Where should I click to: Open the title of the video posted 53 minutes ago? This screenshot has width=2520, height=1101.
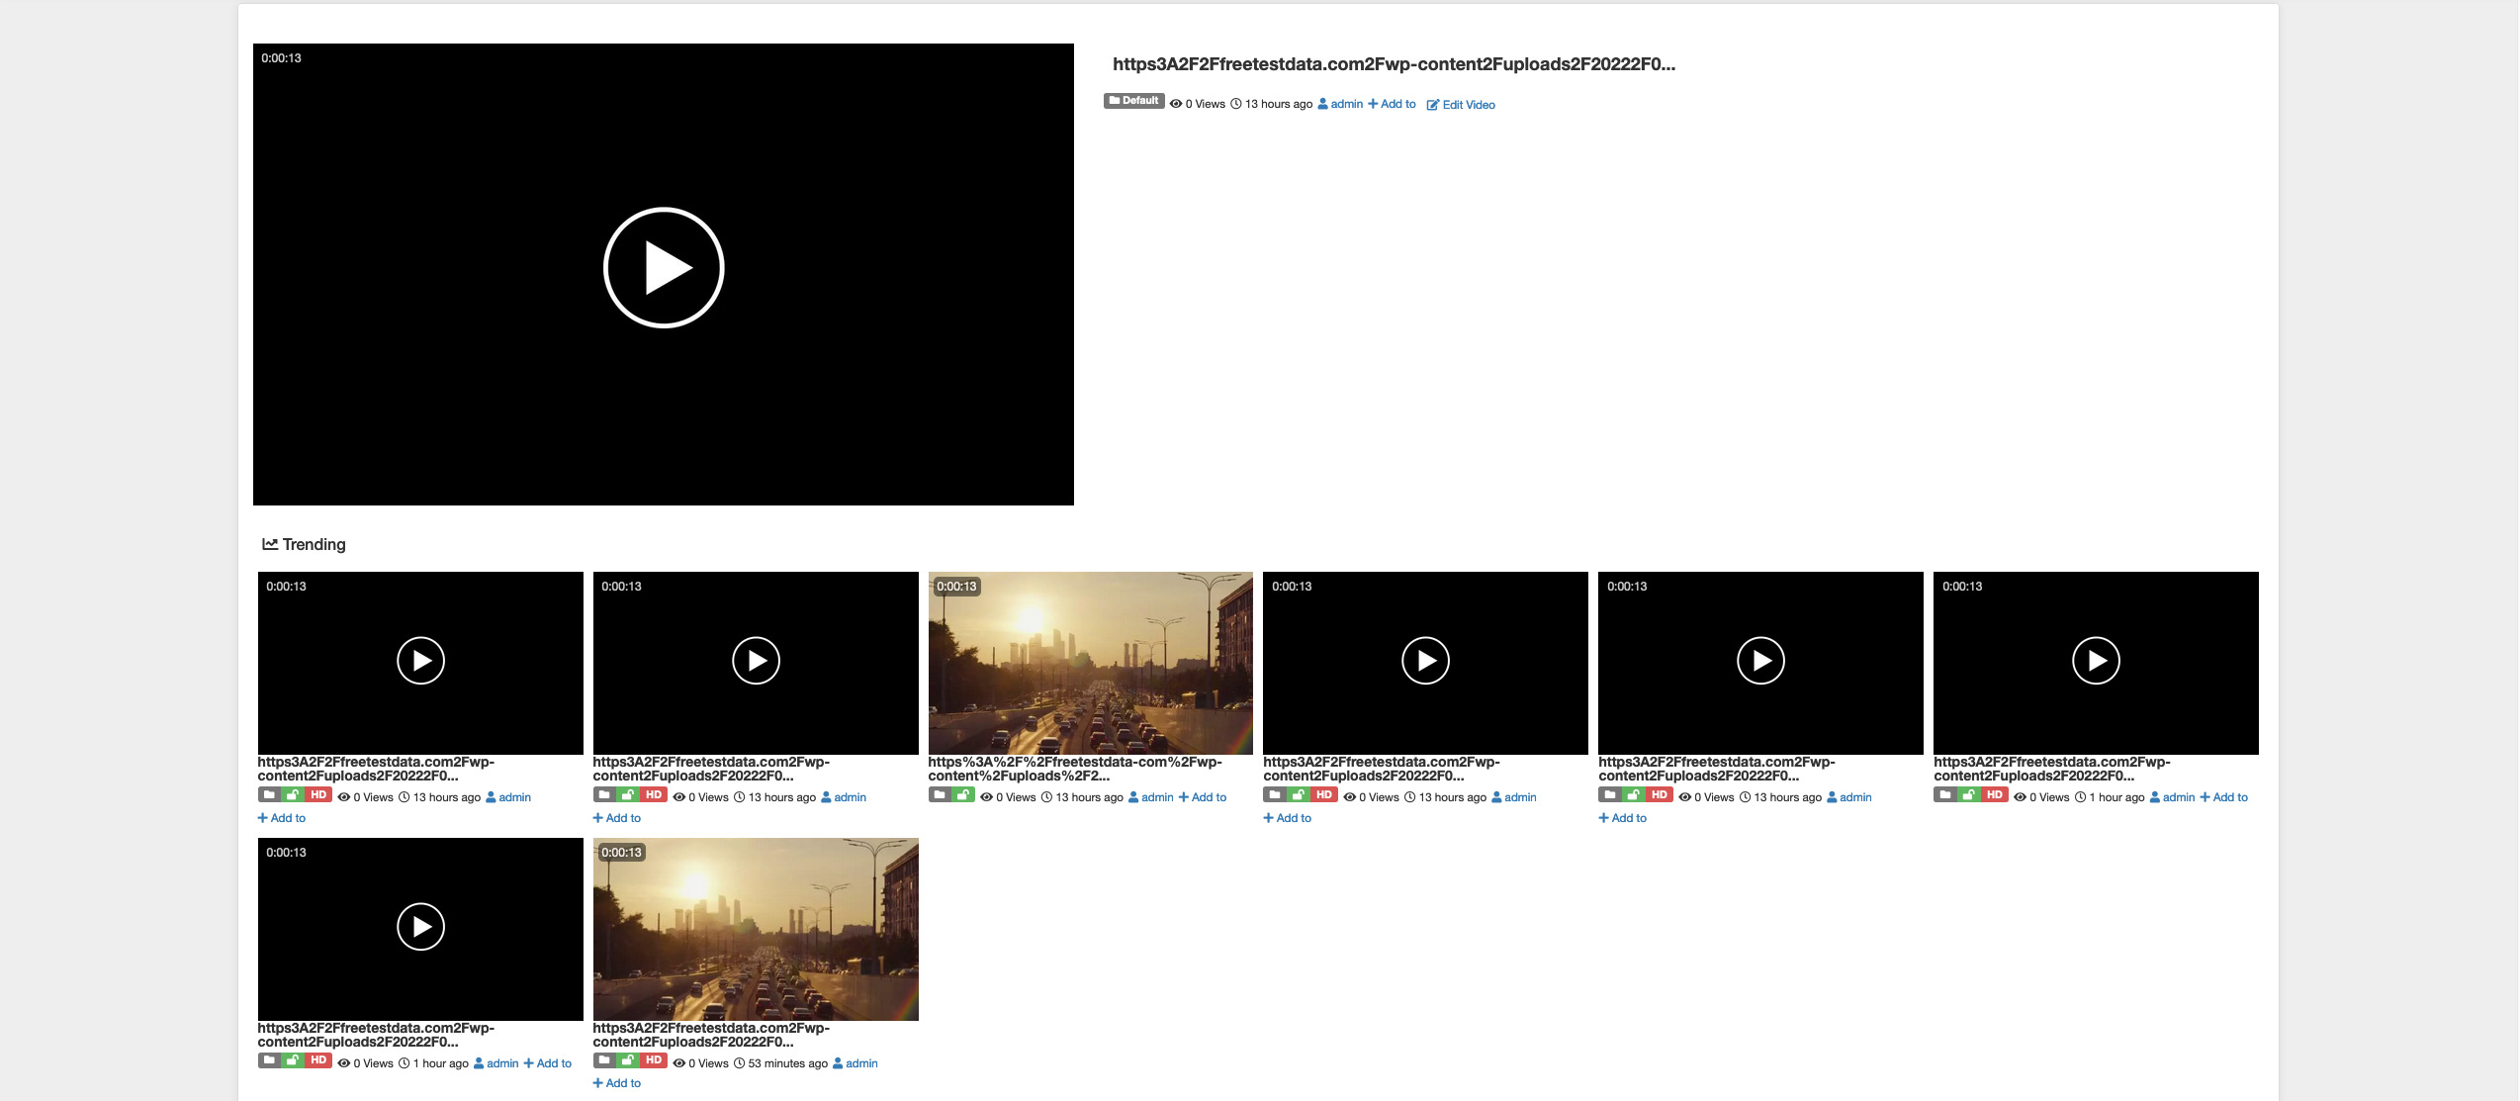(x=711, y=1035)
